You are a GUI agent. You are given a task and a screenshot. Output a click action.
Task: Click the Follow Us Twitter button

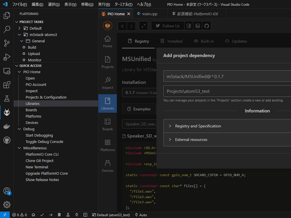(x=168, y=26)
